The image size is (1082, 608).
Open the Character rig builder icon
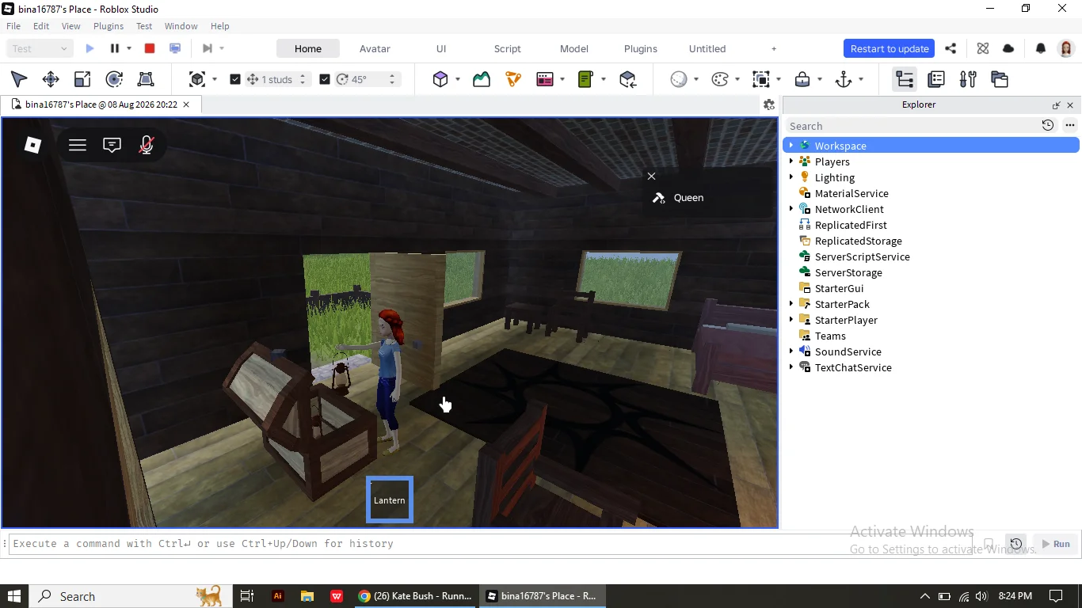click(513, 79)
